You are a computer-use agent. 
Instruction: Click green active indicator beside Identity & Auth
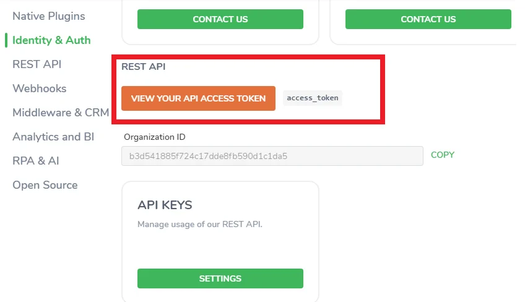point(6,40)
